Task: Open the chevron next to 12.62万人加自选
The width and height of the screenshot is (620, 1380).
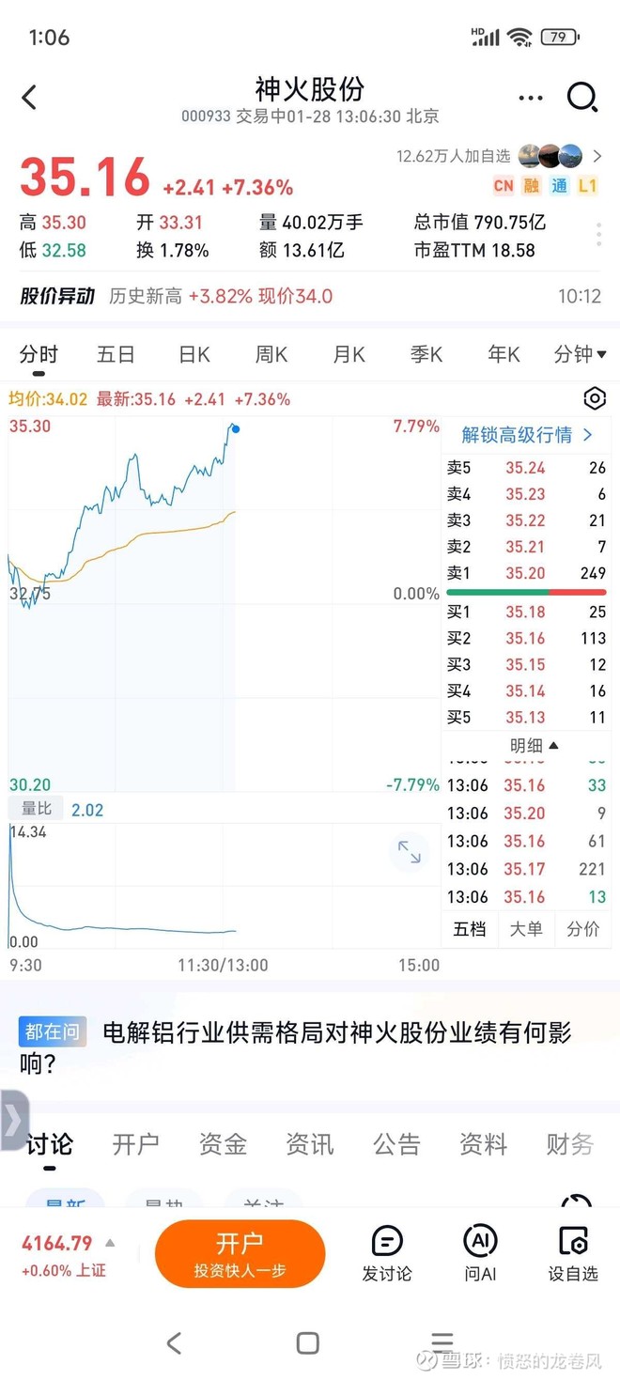Action: (x=599, y=156)
